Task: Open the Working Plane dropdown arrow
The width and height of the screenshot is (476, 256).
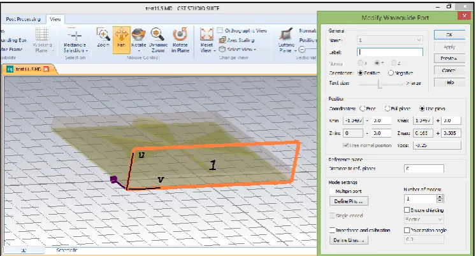Action: 53,51
